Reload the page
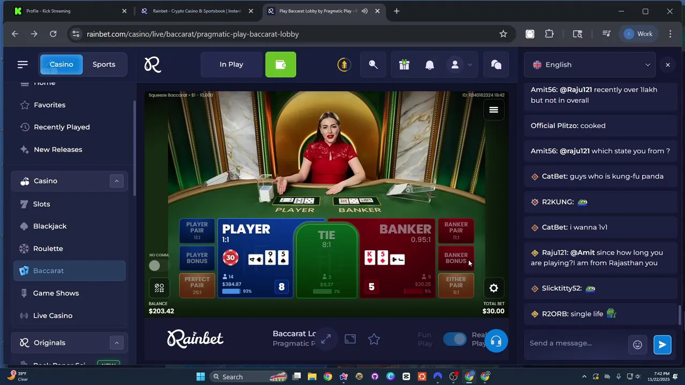The width and height of the screenshot is (685, 385). click(53, 34)
